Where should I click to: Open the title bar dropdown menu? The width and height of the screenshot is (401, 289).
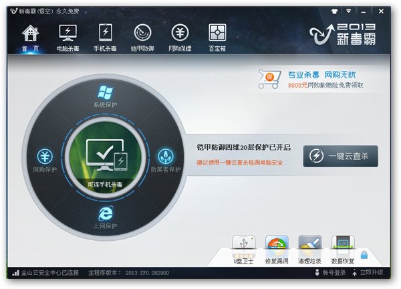coord(349,11)
